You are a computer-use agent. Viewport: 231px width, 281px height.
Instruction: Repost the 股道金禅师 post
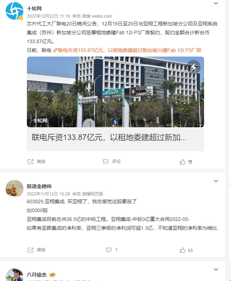(x=36, y=250)
